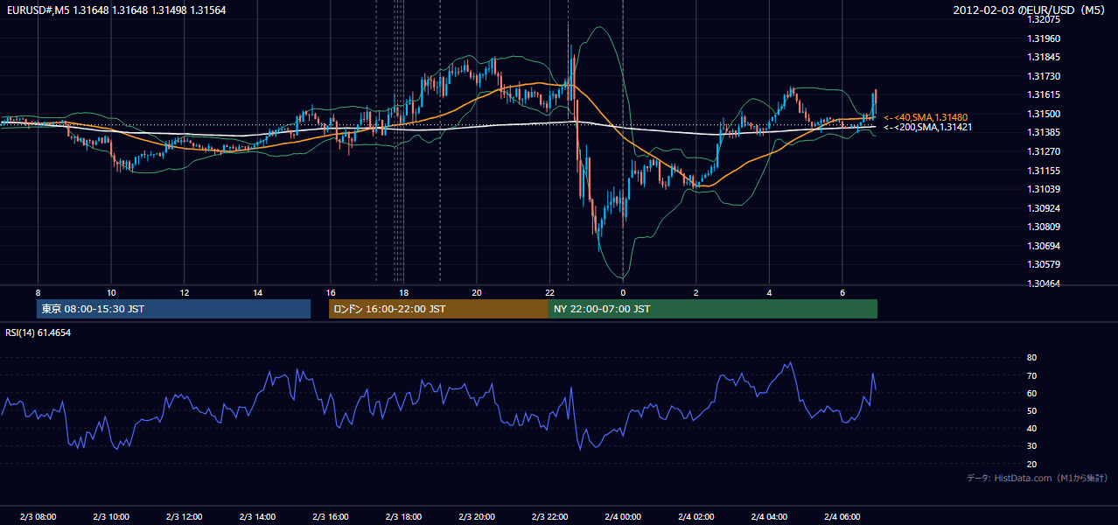Click the 2/4 00:00 date label

(x=623, y=517)
